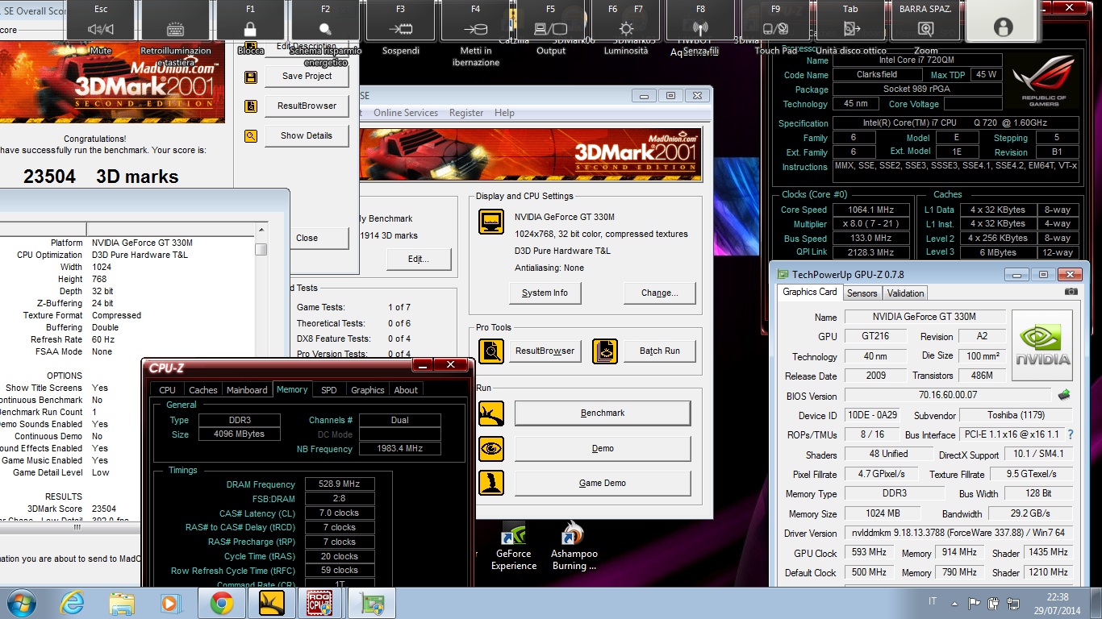Viewport: 1102px width, 619px height.
Task: Click the ROG CPU-Z taskbar icon
Action: [x=319, y=603]
